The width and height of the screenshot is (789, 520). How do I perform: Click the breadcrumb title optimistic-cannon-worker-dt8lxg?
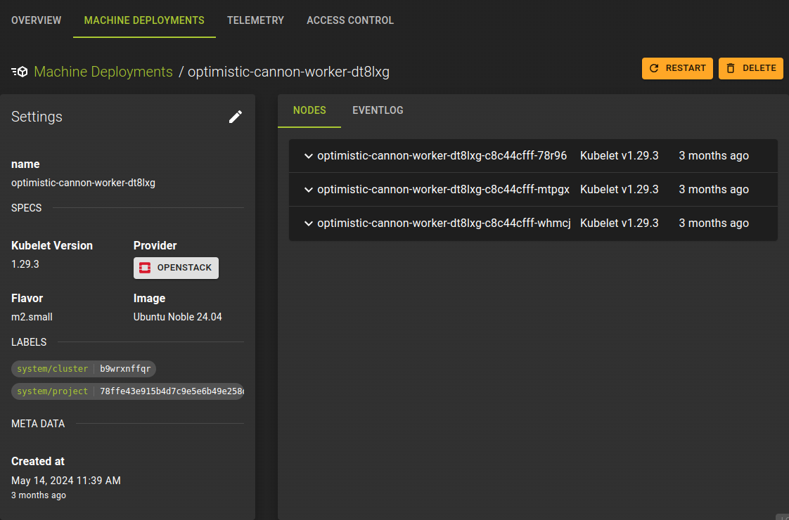pos(288,72)
